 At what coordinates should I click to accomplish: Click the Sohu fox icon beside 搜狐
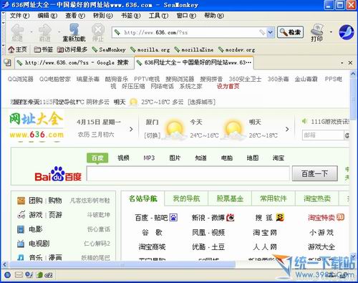click(280, 217)
